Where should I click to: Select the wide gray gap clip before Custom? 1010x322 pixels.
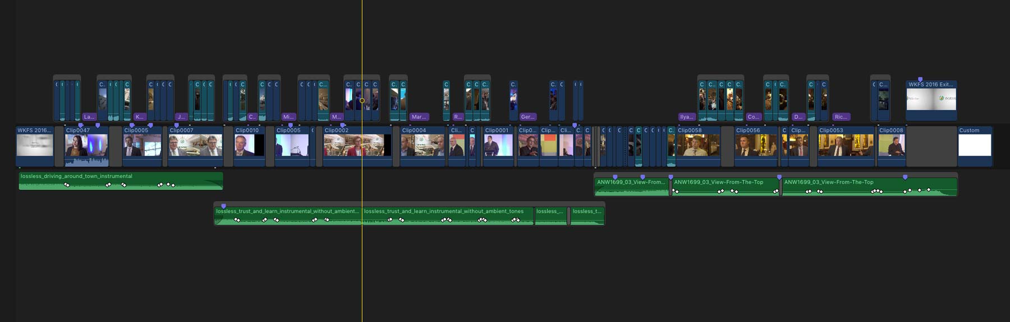931,146
